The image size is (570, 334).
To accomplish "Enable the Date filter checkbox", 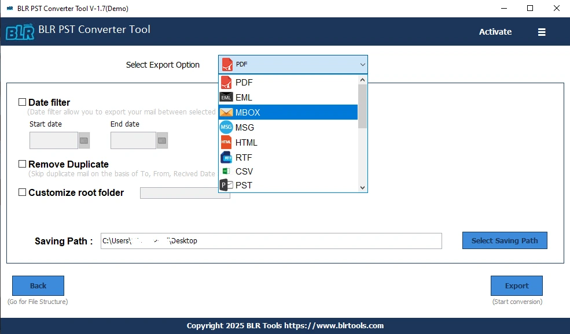I will coord(22,102).
